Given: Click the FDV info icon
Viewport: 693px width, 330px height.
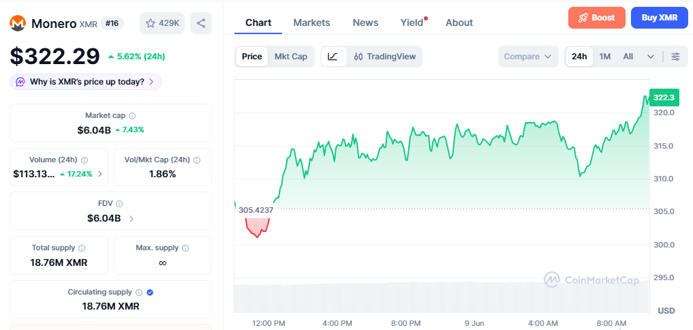Looking at the screenshot, I should (119, 203).
